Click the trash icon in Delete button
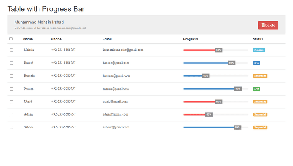 click(x=263, y=25)
